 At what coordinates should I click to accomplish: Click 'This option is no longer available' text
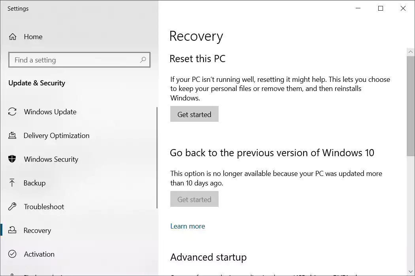pyautogui.click(x=276, y=178)
